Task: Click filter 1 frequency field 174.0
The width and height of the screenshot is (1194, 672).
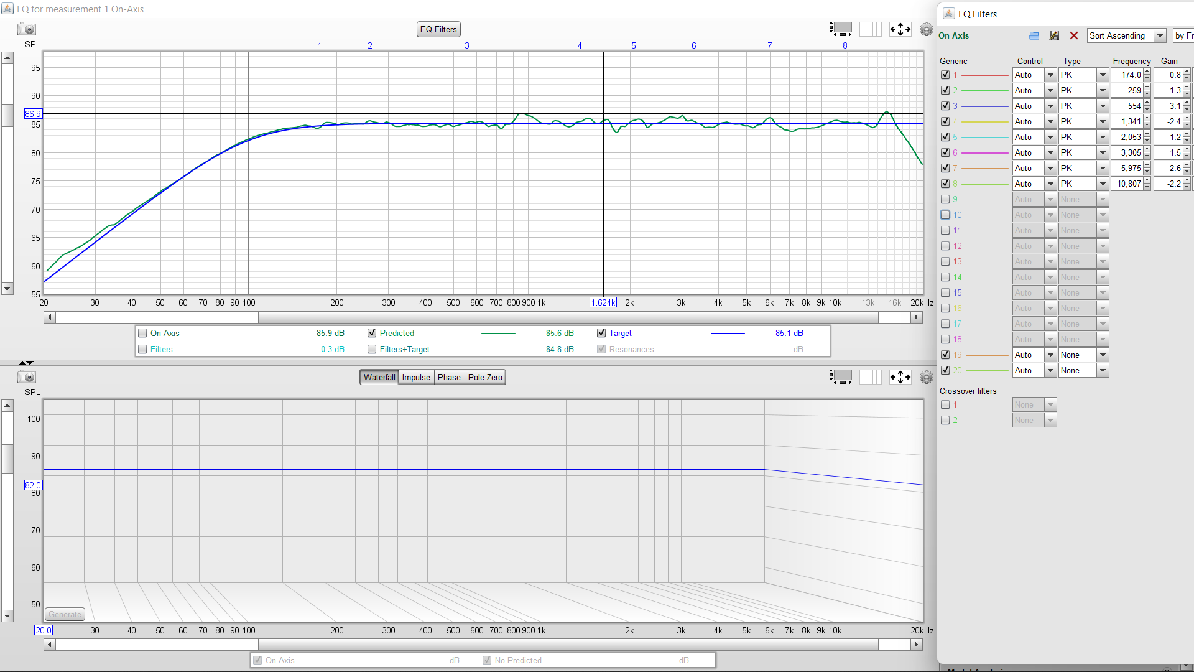Action: pos(1127,75)
